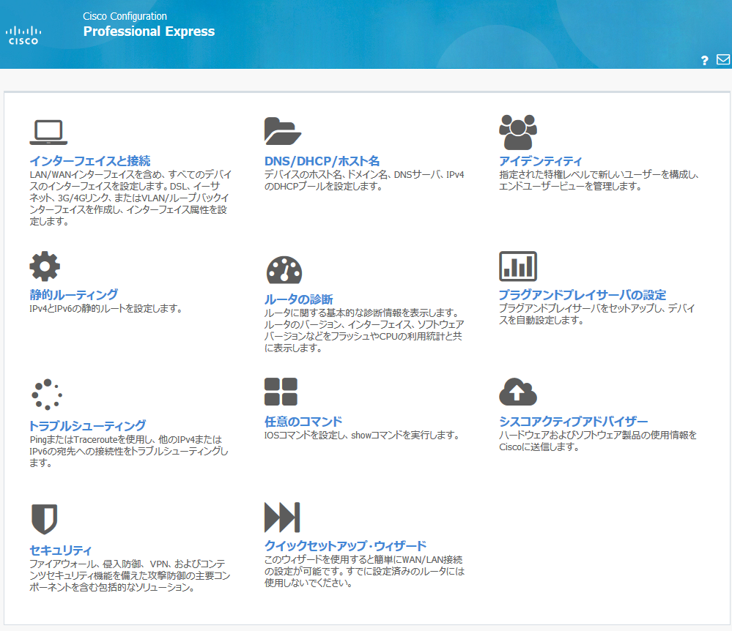Open help using the ? icon
The image size is (732, 631).
(704, 60)
